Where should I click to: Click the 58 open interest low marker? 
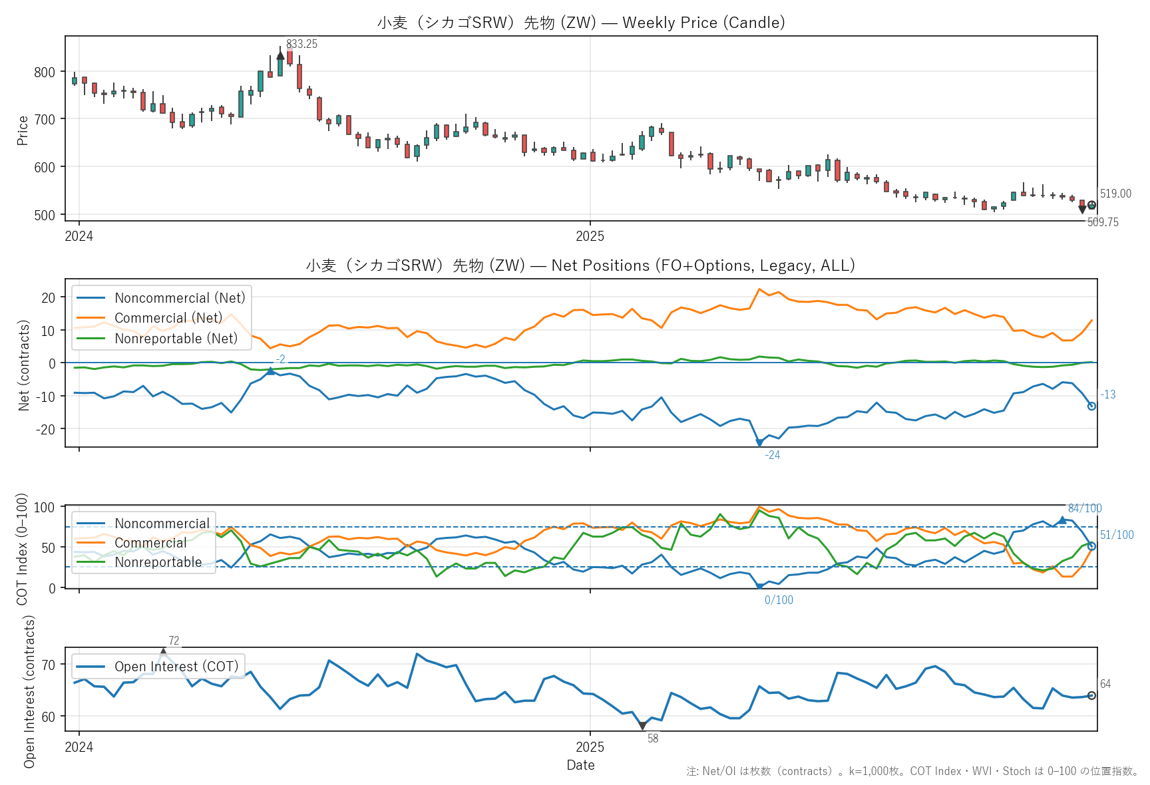pyautogui.click(x=642, y=726)
